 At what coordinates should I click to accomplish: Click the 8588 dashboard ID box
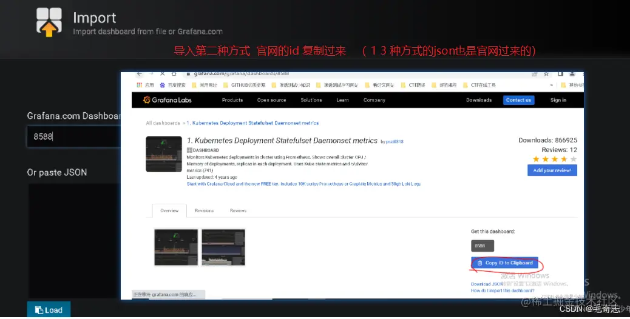[483, 246]
